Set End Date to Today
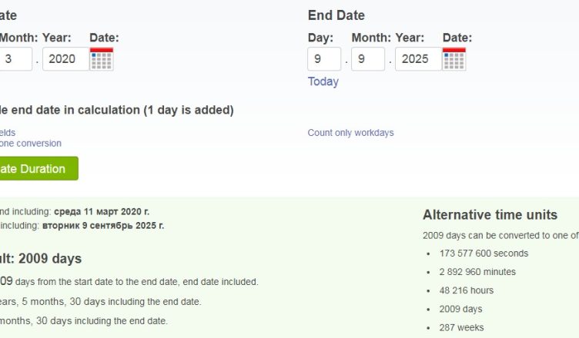Image resolution: width=579 pixels, height=338 pixels. pos(323,81)
